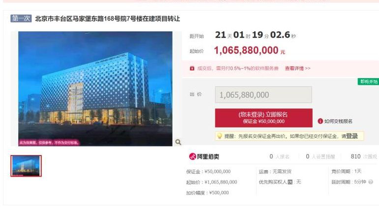Viewport: 379px width, 210px height.
Task: Click the 登录 link in the reminder
Action: [x=352, y=136]
